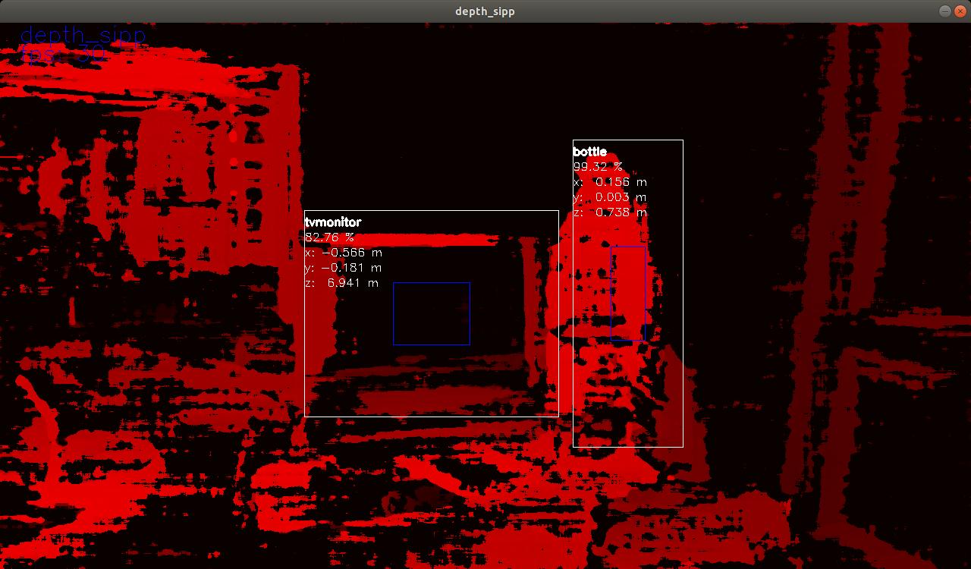Click the fps counter overlay
The height and width of the screenshot is (569, 971).
tap(64, 54)
